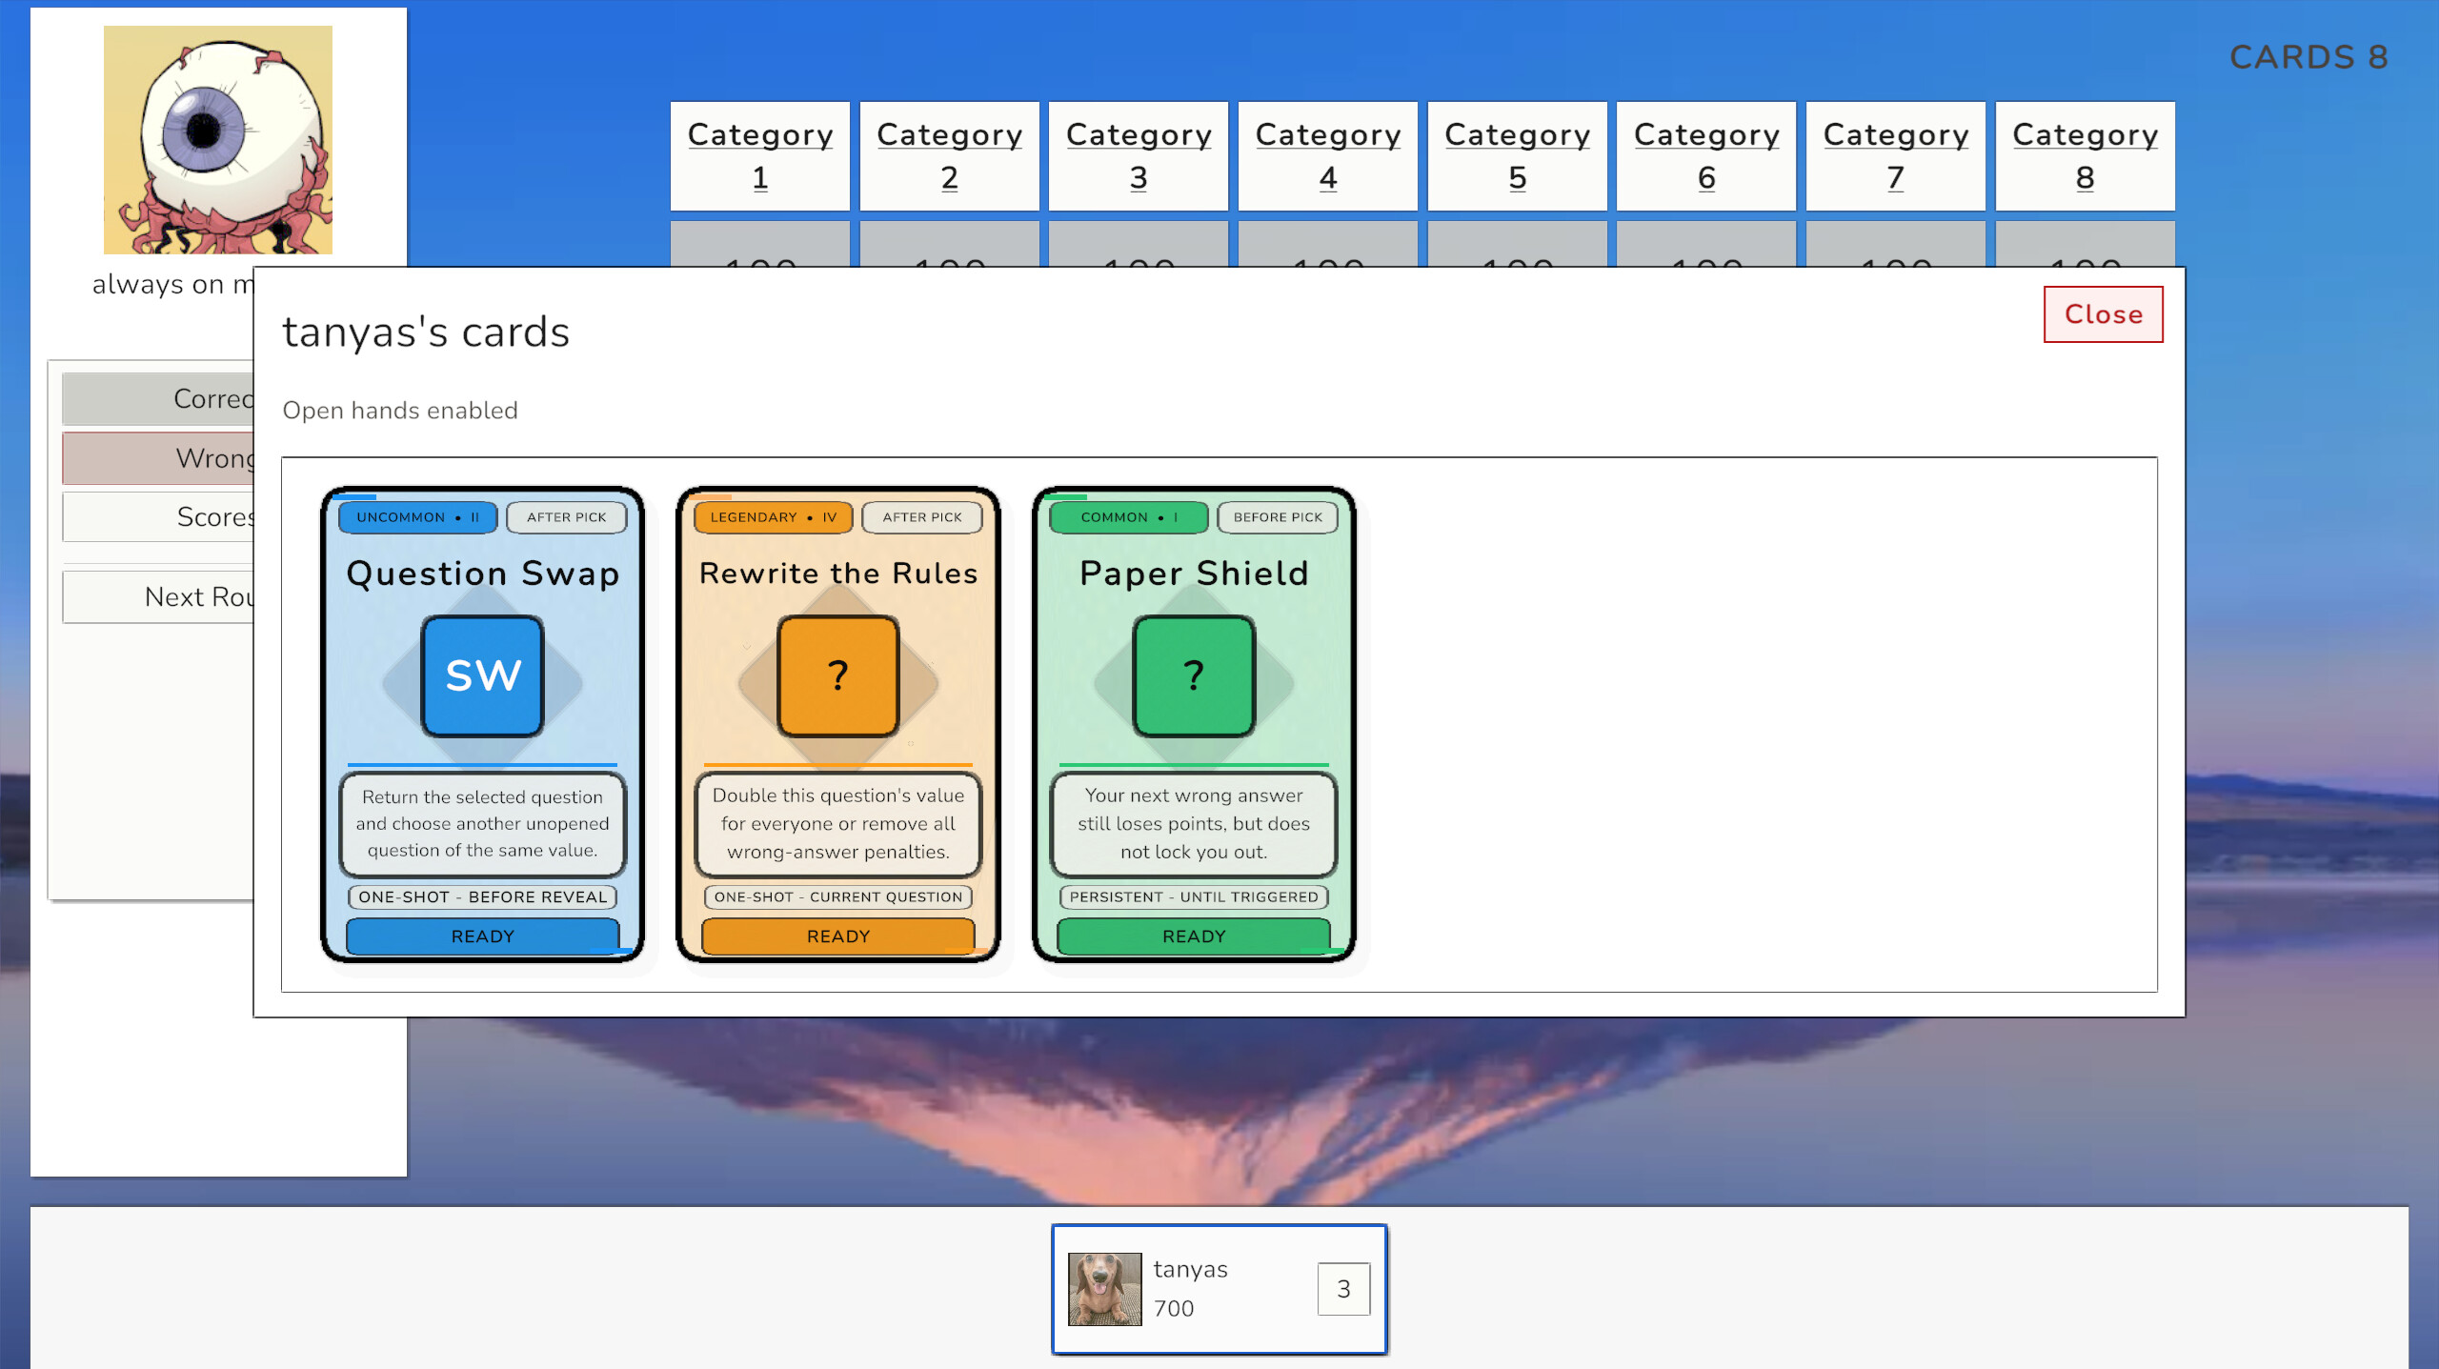Select the Category 2 header
This screenshot has height=1369, width=2439.
click(x=950, y=156)
